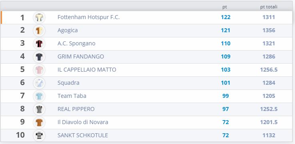Screen dimensions: 295x144
Task: Click REAL PIPPERO black-white striped jersey icon
Action: (x=39, y=109)
